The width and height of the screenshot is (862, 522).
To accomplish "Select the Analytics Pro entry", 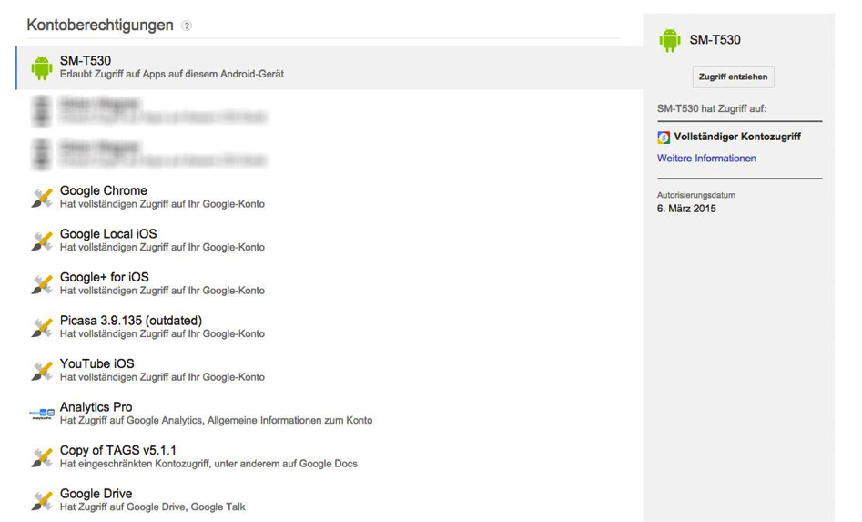I will tap(329, 414).
